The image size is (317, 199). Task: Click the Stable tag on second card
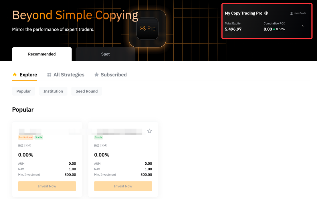click(98, 137)
